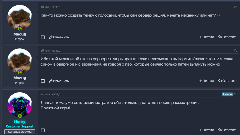Click reply arrow icon in post #7

220,81
